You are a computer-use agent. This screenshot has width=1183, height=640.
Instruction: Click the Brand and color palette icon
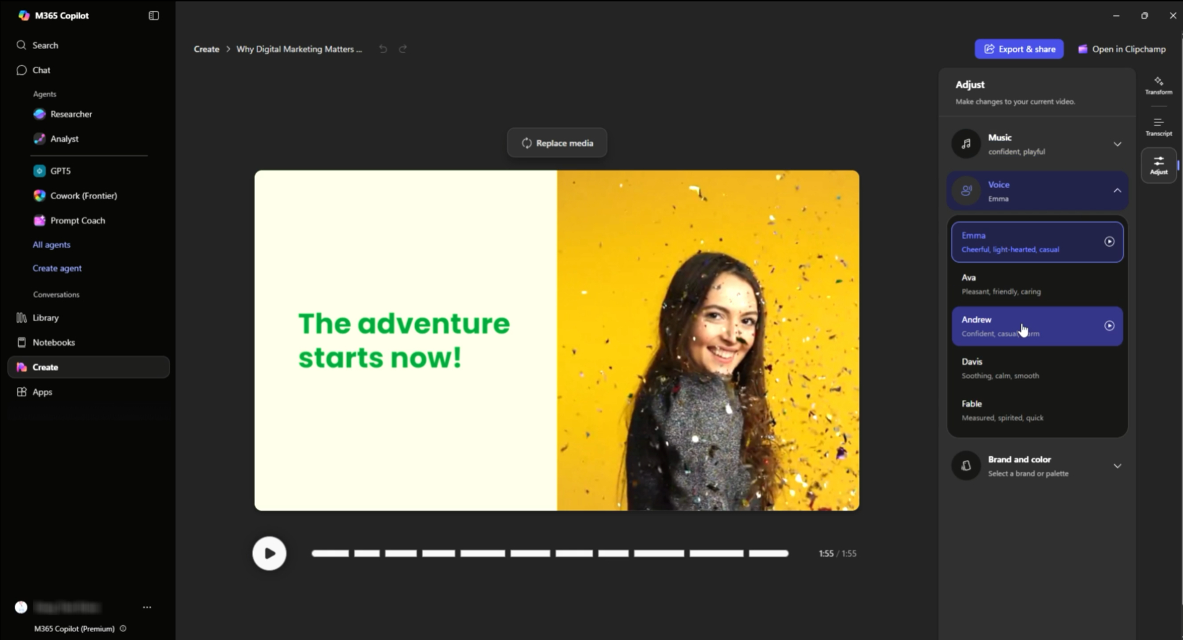click(966, 466)
